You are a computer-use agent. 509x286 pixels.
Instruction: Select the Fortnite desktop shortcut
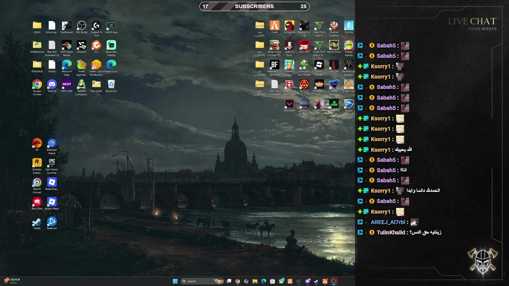349,27
